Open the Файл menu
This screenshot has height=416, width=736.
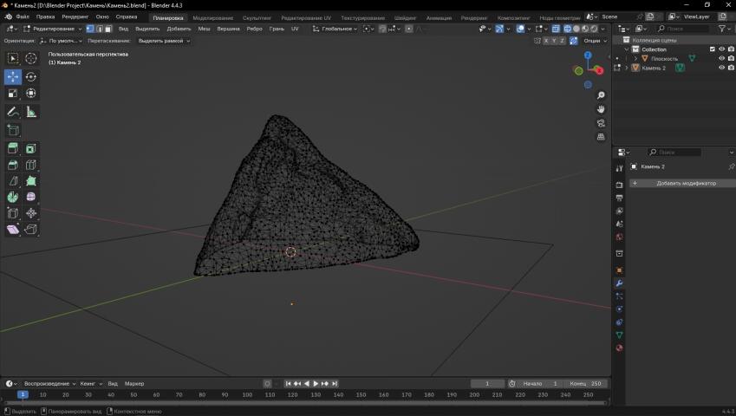[22, 16]
